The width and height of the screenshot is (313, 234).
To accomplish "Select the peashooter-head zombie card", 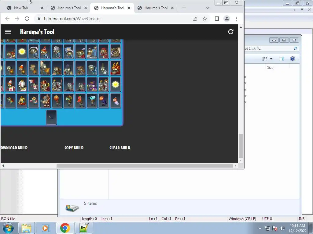I will point(69,101).
